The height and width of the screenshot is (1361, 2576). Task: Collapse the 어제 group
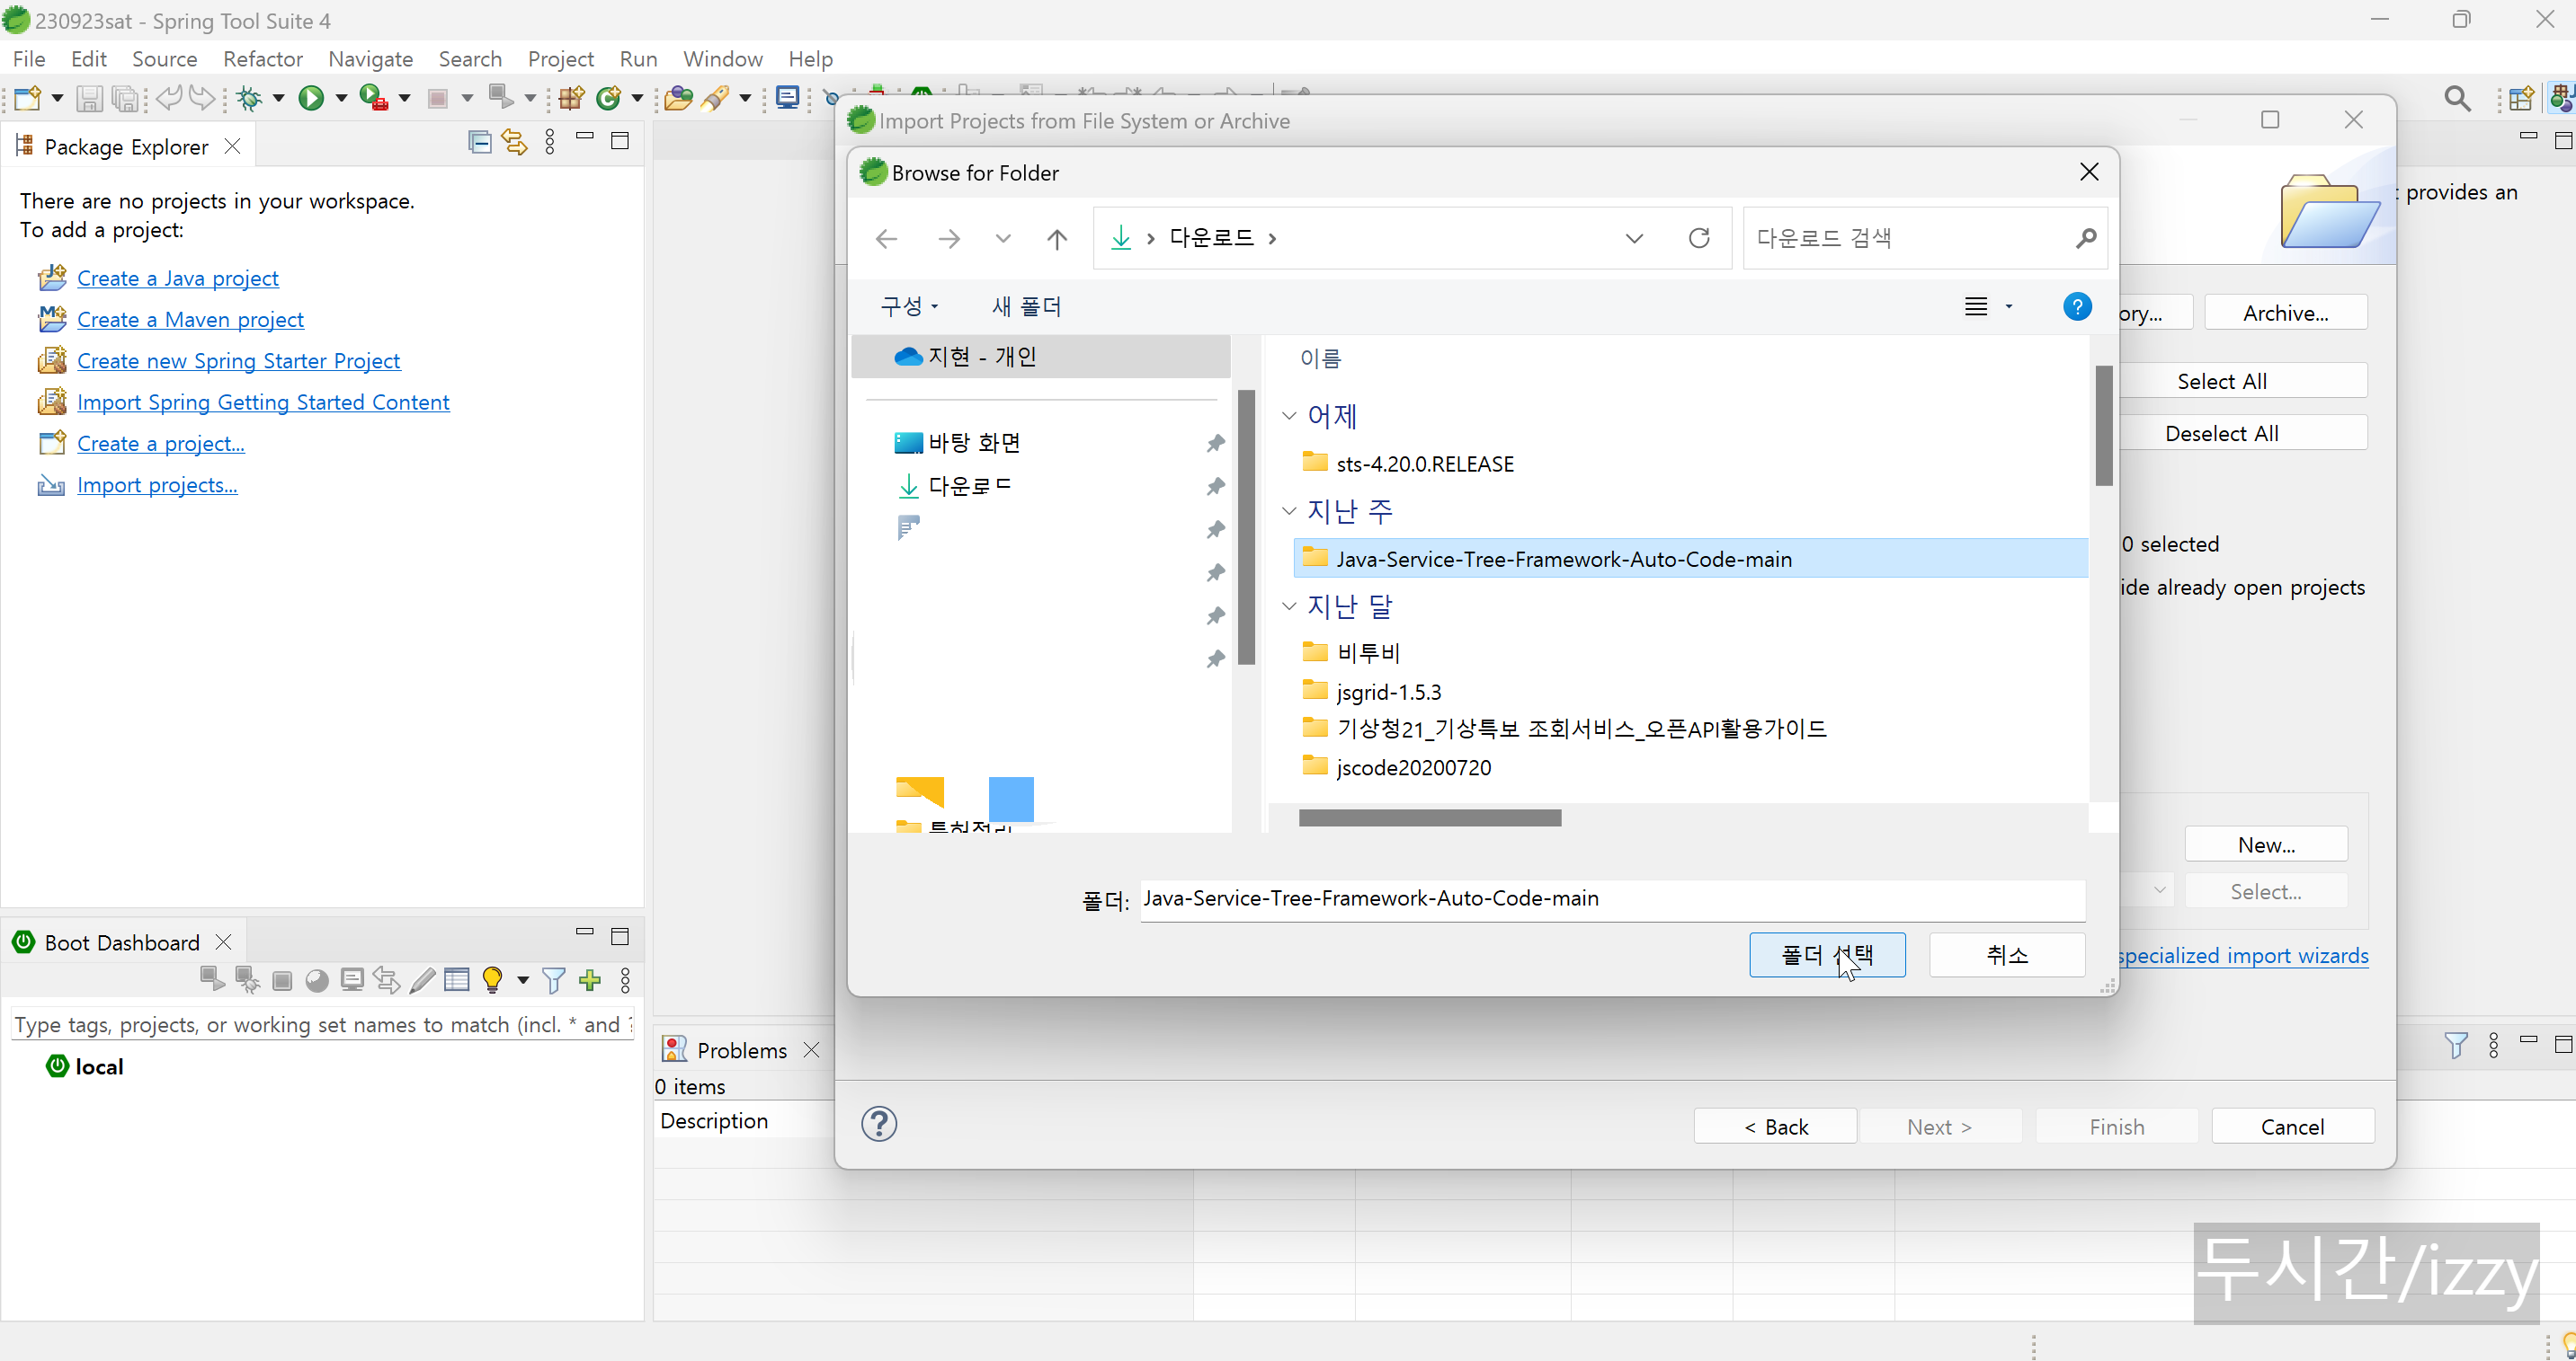pos(1289,416)
